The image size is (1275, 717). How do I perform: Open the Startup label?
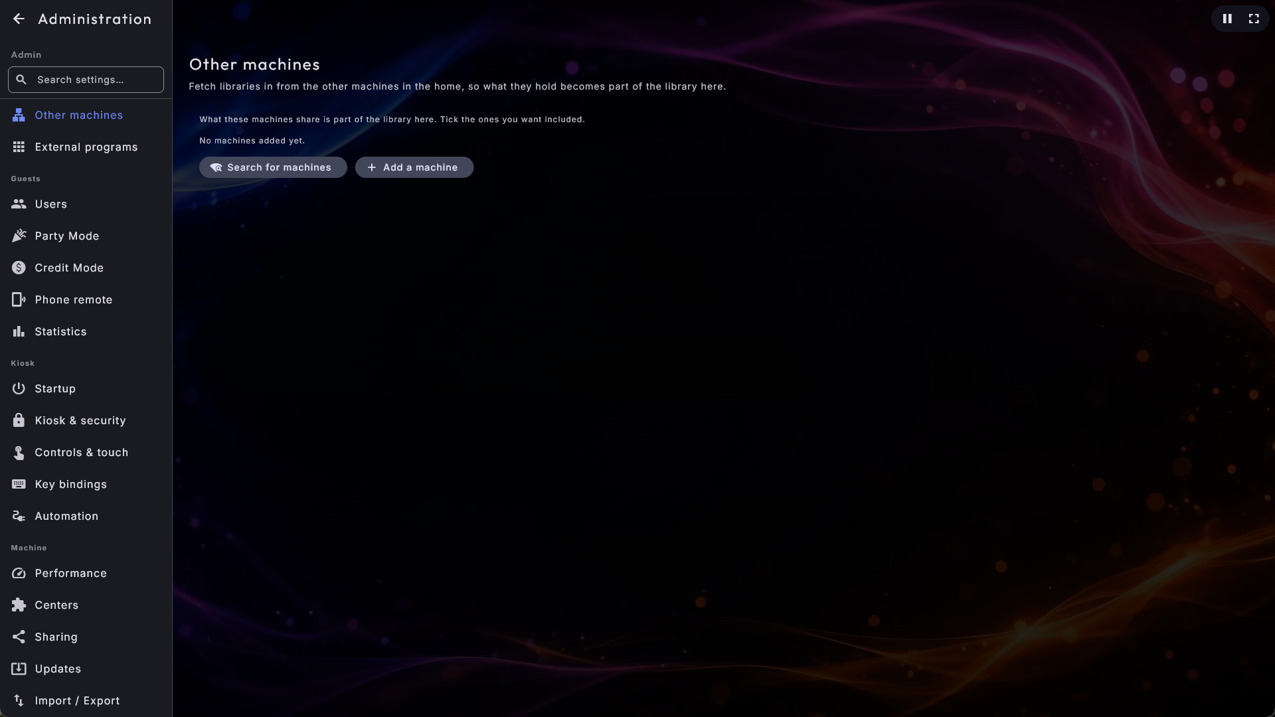(x=55, y=389)
